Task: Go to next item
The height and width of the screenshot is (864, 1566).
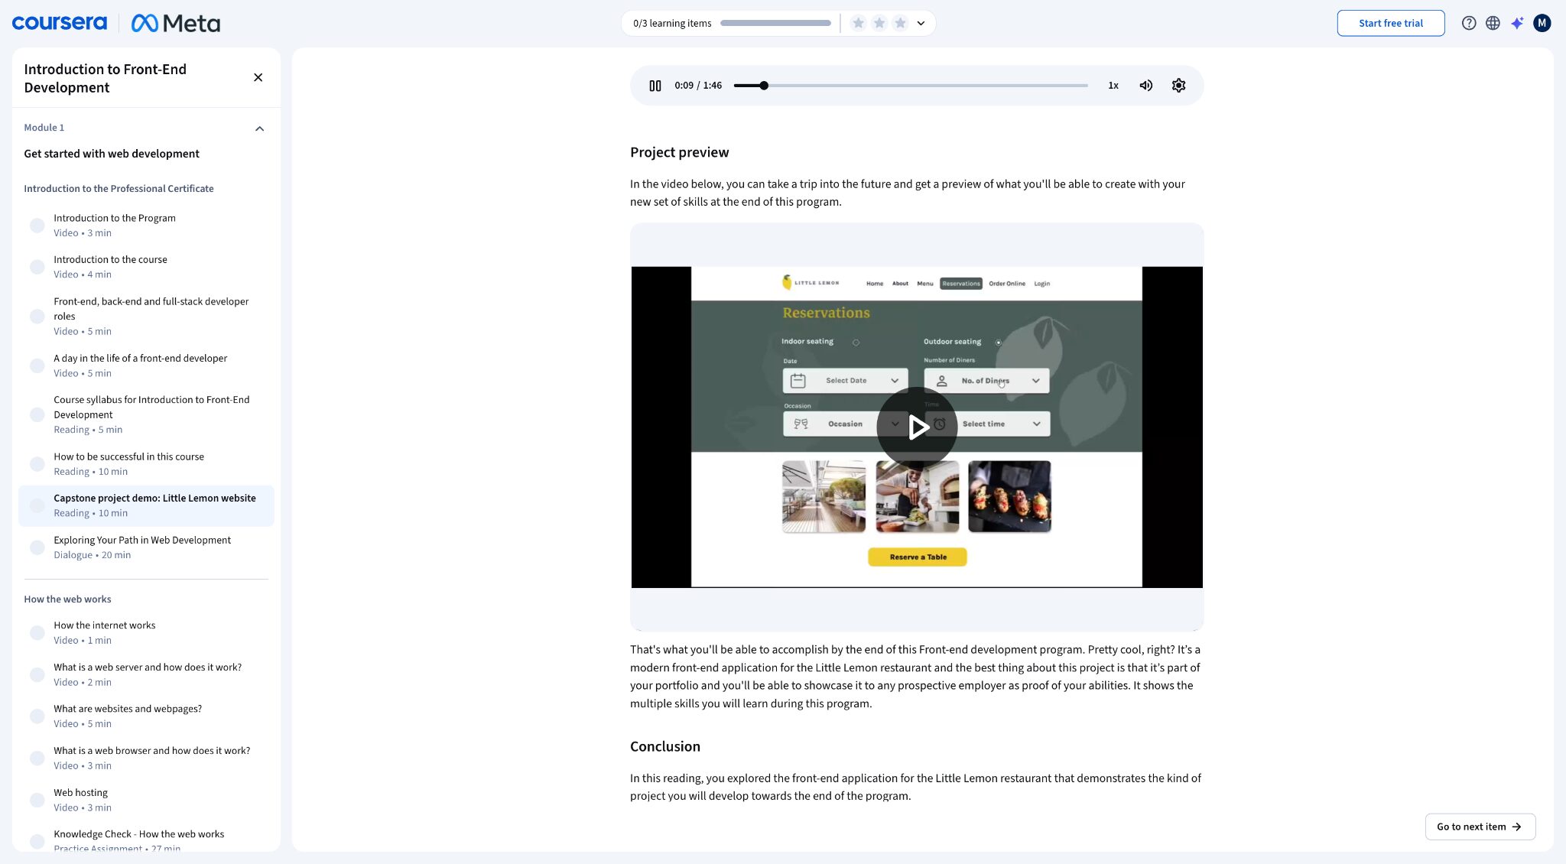Action: point(1480,827)
